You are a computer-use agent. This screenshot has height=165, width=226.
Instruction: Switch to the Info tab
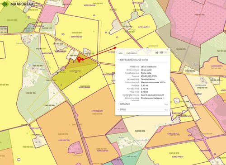[120, 53]
